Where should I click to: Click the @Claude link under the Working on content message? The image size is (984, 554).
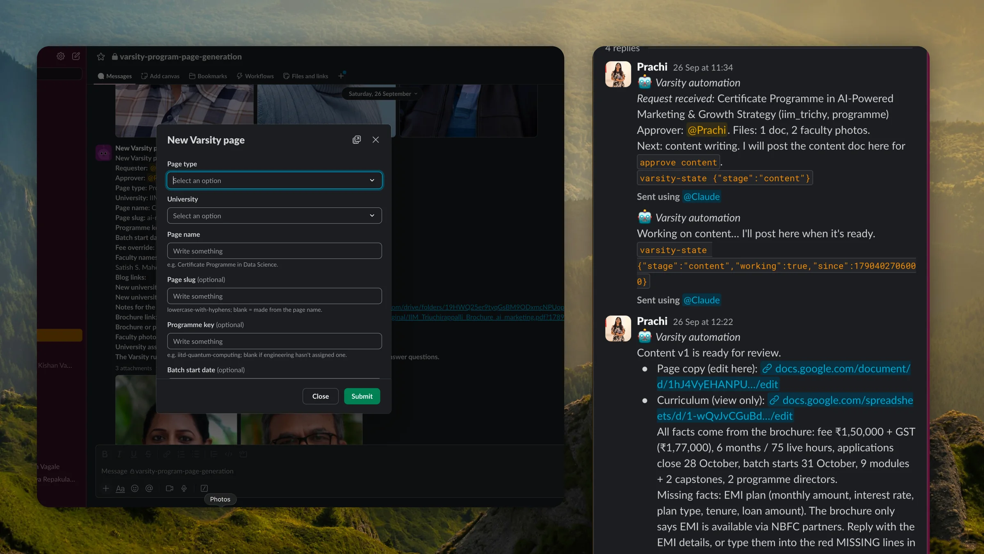tap(702, 300)
